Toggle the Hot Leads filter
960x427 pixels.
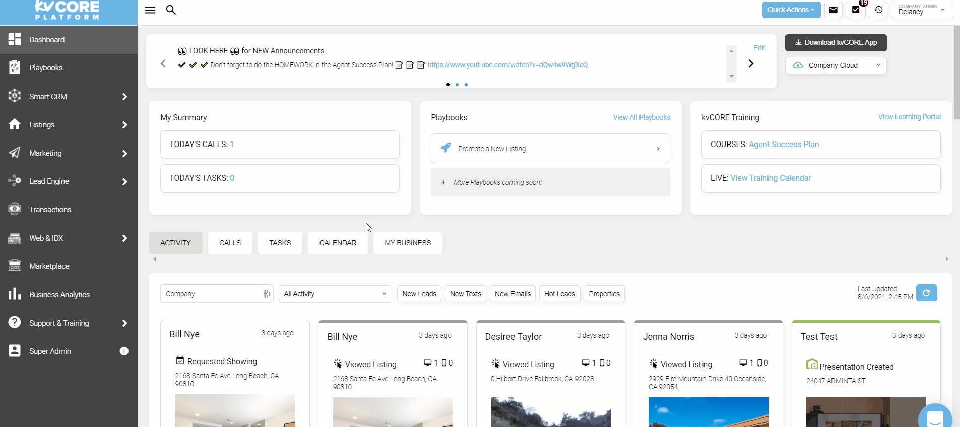point(559,294)
